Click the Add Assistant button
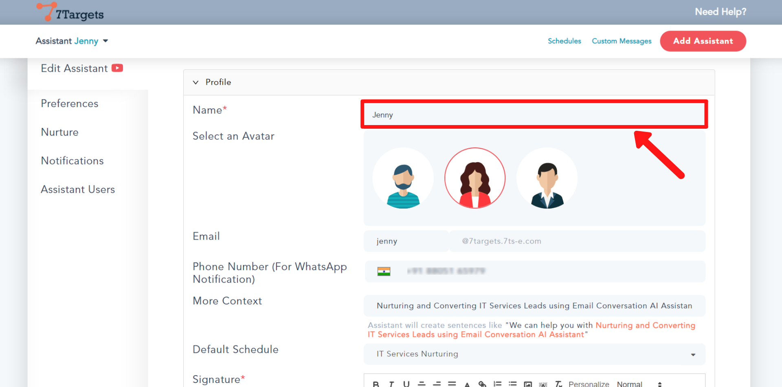 click(703, 41)
